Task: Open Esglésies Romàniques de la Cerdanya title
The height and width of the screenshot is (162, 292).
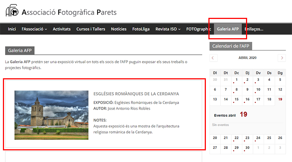Action: tap(136, 94)
